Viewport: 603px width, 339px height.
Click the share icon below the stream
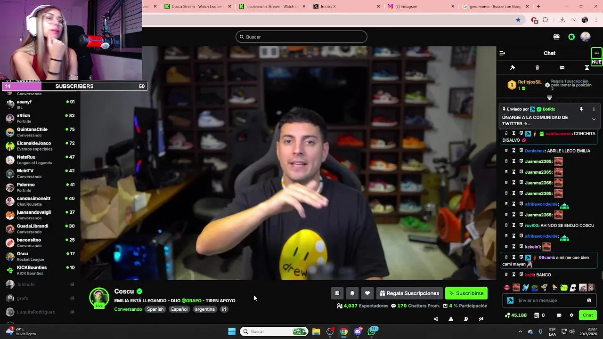(x=436, y=319)
